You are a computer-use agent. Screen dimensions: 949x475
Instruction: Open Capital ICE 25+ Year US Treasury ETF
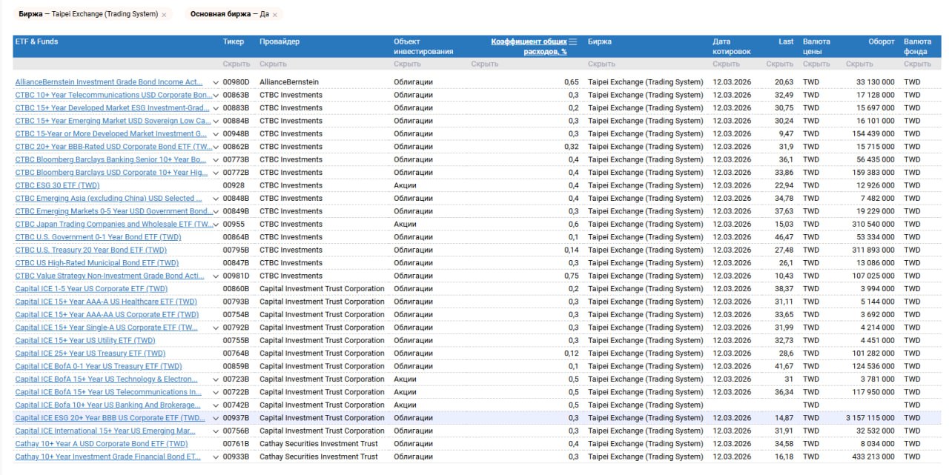coord(90,353)
